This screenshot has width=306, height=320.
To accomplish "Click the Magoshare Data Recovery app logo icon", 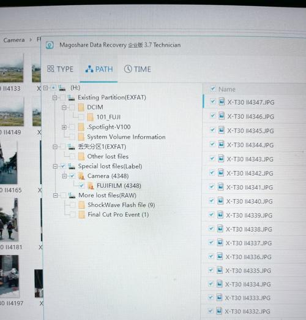I will (50, 45).
